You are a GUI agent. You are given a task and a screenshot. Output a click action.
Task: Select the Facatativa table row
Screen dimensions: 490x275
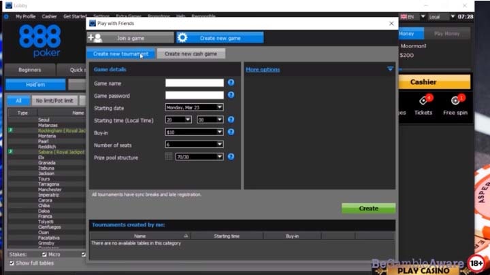tap(47, 238)
